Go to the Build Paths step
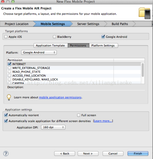This screenshot has height=159, width=153. click(120, 24)
